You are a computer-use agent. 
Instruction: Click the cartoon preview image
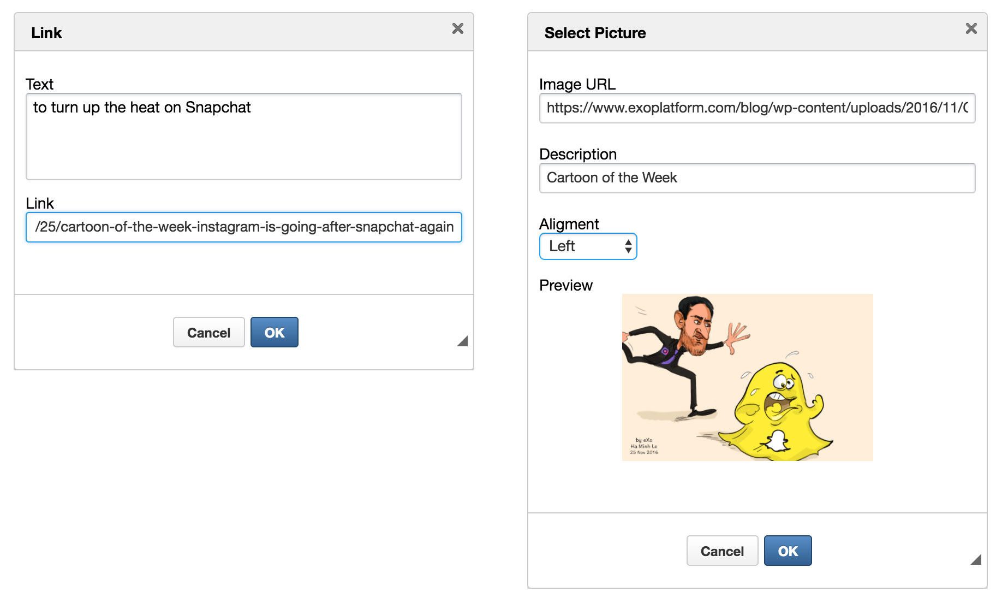[x=747, y=377]
